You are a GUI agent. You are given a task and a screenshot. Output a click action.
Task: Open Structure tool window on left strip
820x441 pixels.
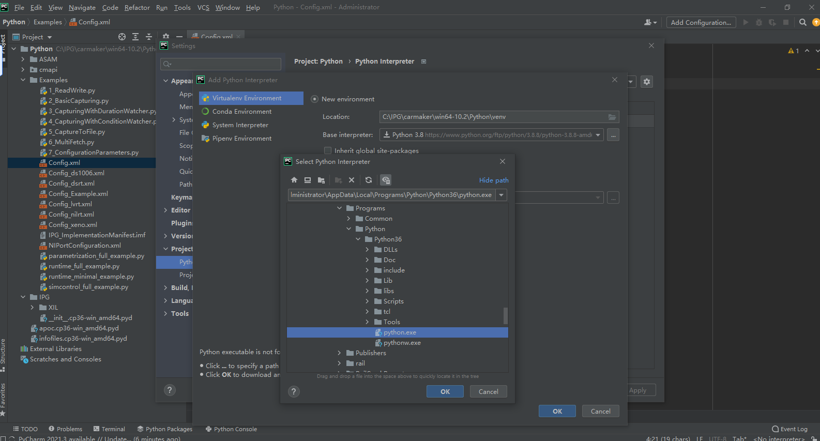(x=3, y=356)
